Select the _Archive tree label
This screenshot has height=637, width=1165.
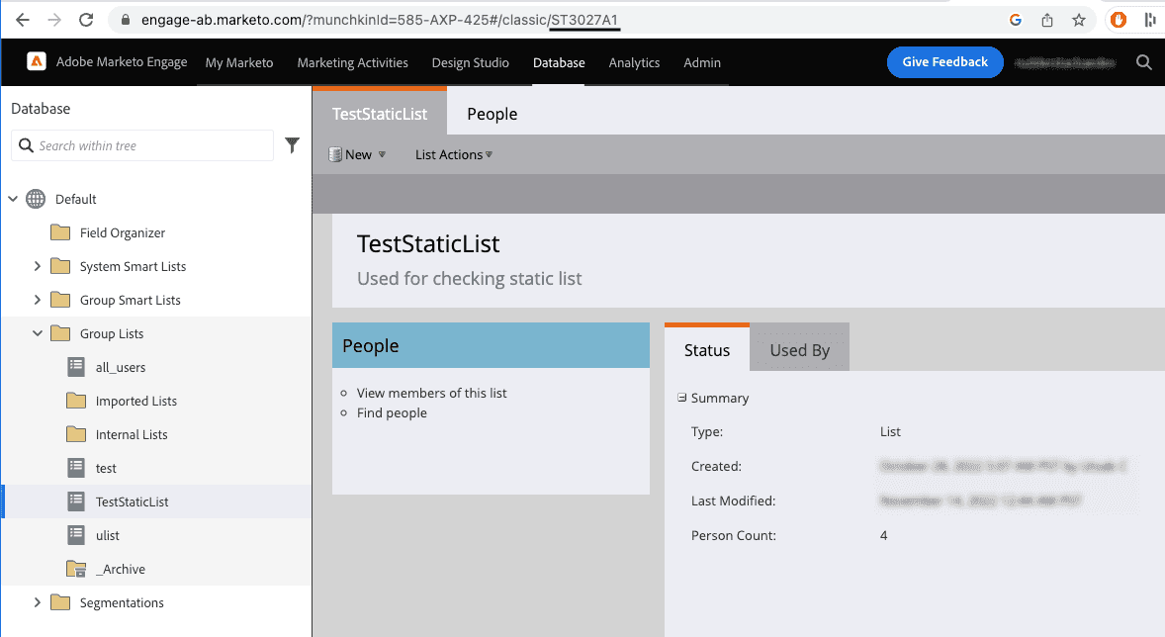pyautogui.click(x=121, y=569)
